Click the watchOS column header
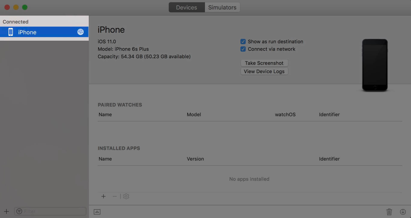 click(285, 114)
